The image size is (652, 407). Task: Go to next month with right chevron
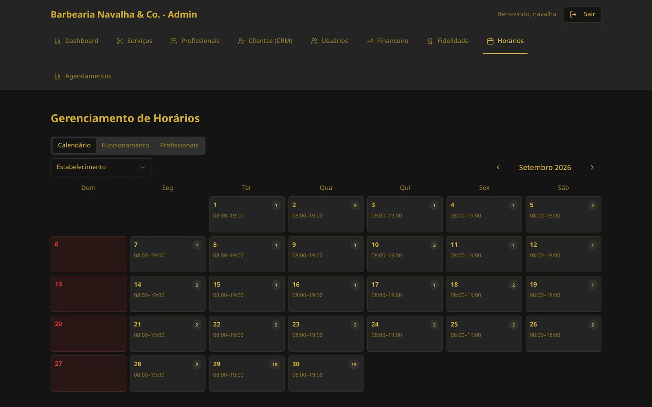click(x=592, y=167)
